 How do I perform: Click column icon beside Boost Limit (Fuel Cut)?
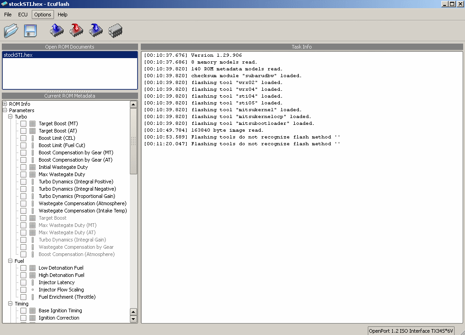33,145
